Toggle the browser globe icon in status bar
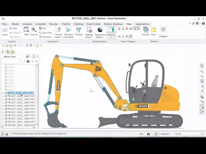The height and width of the screenshot is (154, 206). click(7, 134)
